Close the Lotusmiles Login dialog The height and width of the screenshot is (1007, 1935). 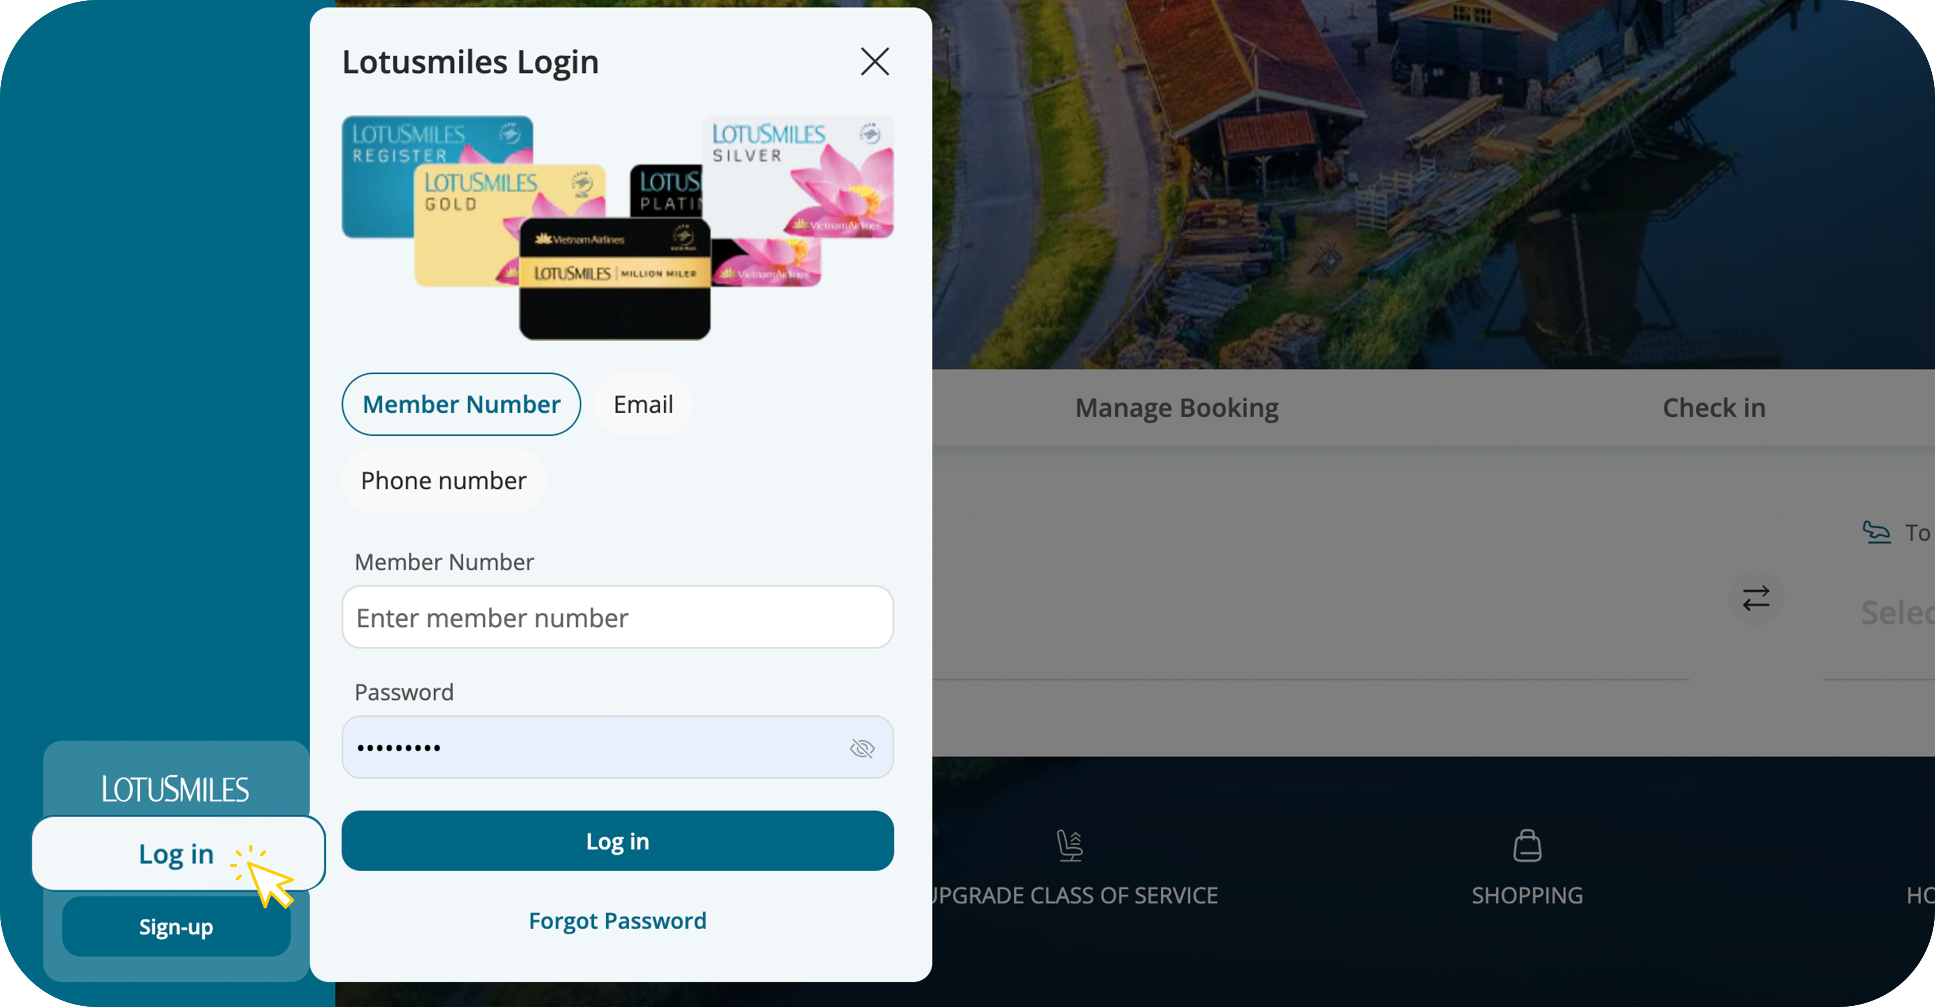pyautogui.click(x=874, y=62)
